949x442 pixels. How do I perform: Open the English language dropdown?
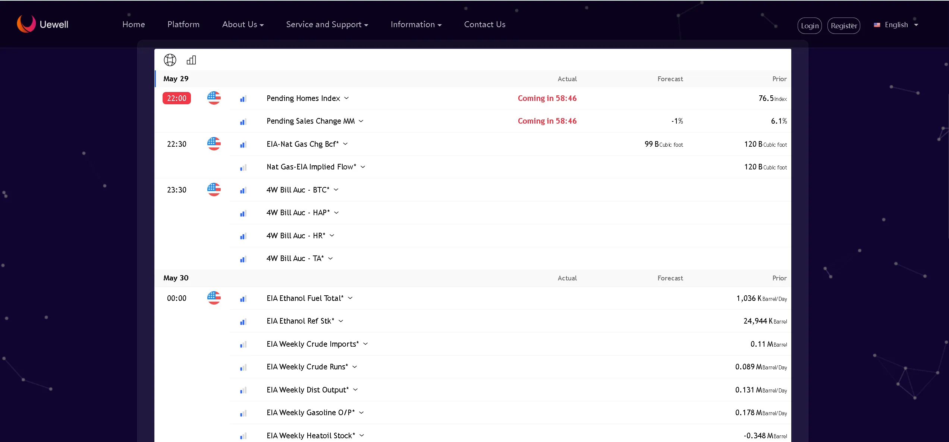pos(896,25)
